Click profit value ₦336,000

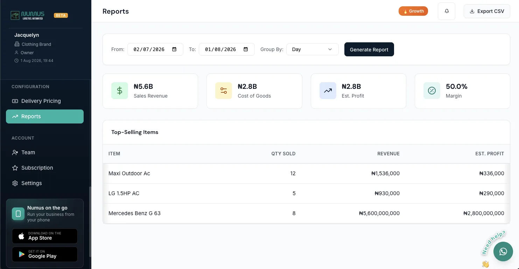(492, 174)
